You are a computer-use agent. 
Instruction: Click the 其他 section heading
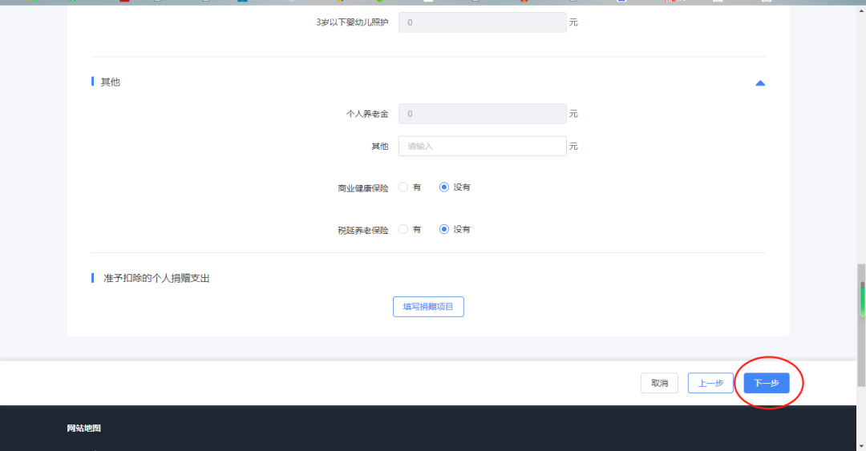tap(110, 82)
